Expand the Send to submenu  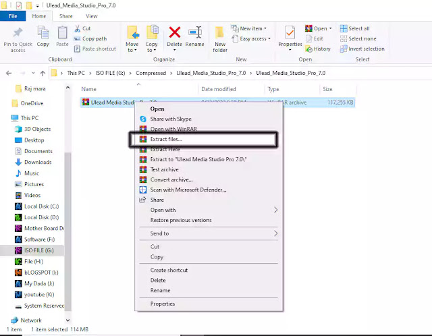click(x=209, y=233)
